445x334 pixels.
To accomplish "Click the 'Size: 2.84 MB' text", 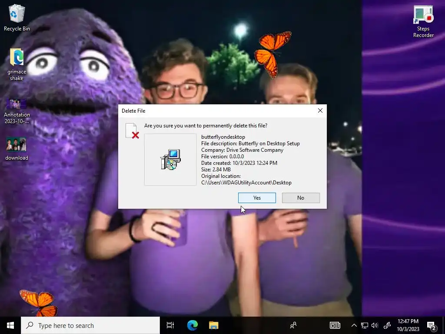I will (x=216, y=170).
